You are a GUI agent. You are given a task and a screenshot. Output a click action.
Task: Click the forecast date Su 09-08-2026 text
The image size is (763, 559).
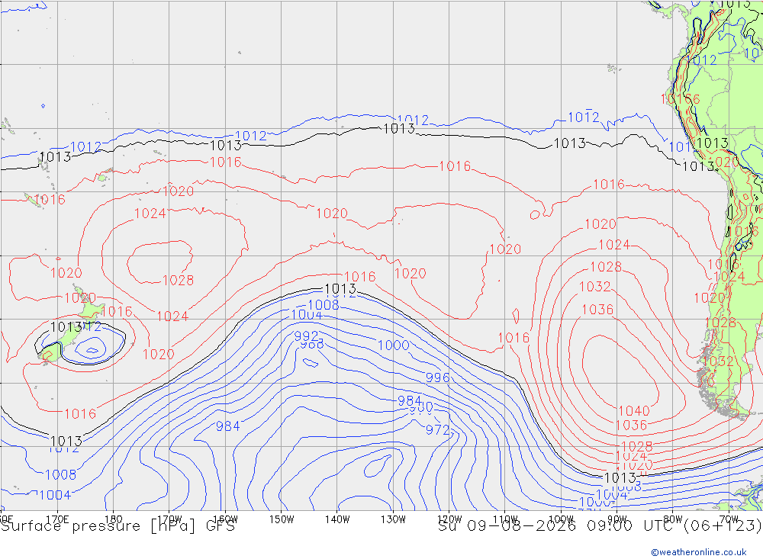(x=507, y=526)
